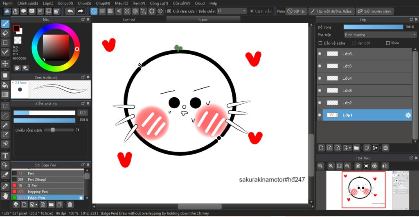Select the Eyedropper tool
Screen dimensions: 419x217
5,186
